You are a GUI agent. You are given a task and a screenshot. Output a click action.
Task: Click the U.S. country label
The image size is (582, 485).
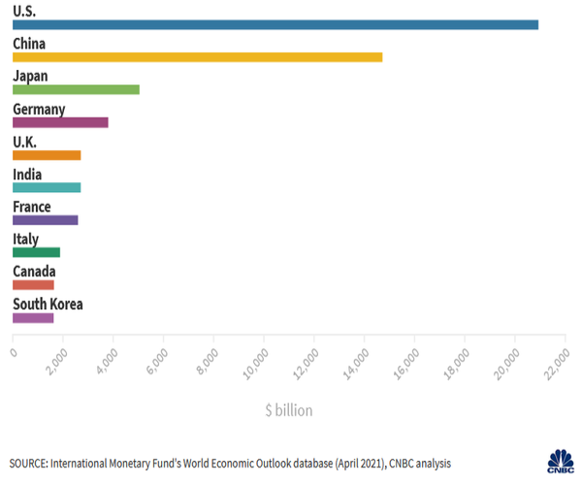(x=25, y=11)
